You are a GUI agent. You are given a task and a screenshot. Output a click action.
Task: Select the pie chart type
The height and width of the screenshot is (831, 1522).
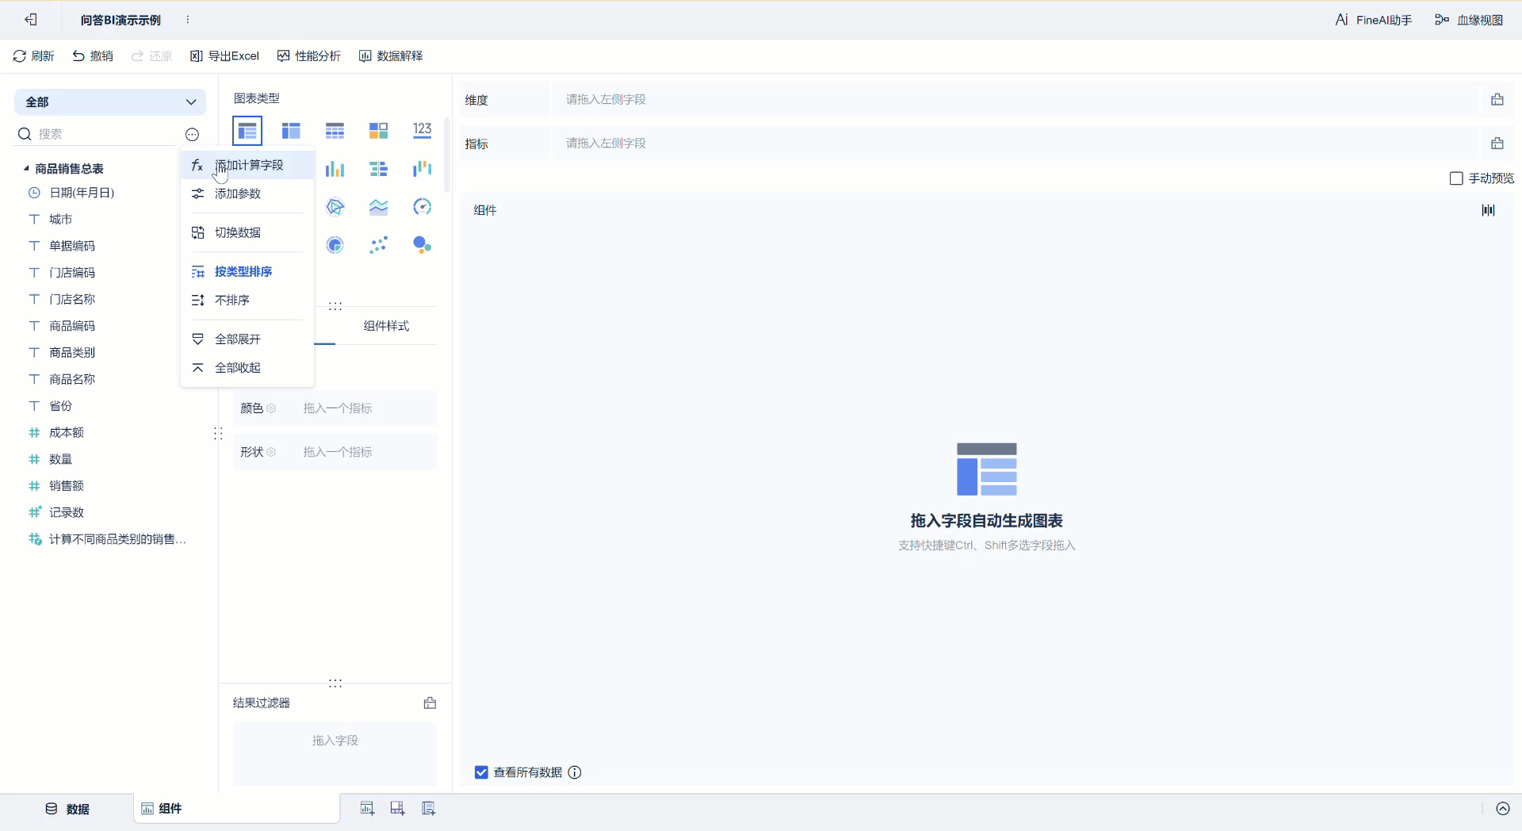click(335, 244)
